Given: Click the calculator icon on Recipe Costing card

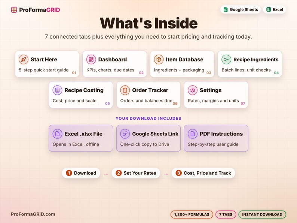Looking at the screenshot, I should [57, 90].
